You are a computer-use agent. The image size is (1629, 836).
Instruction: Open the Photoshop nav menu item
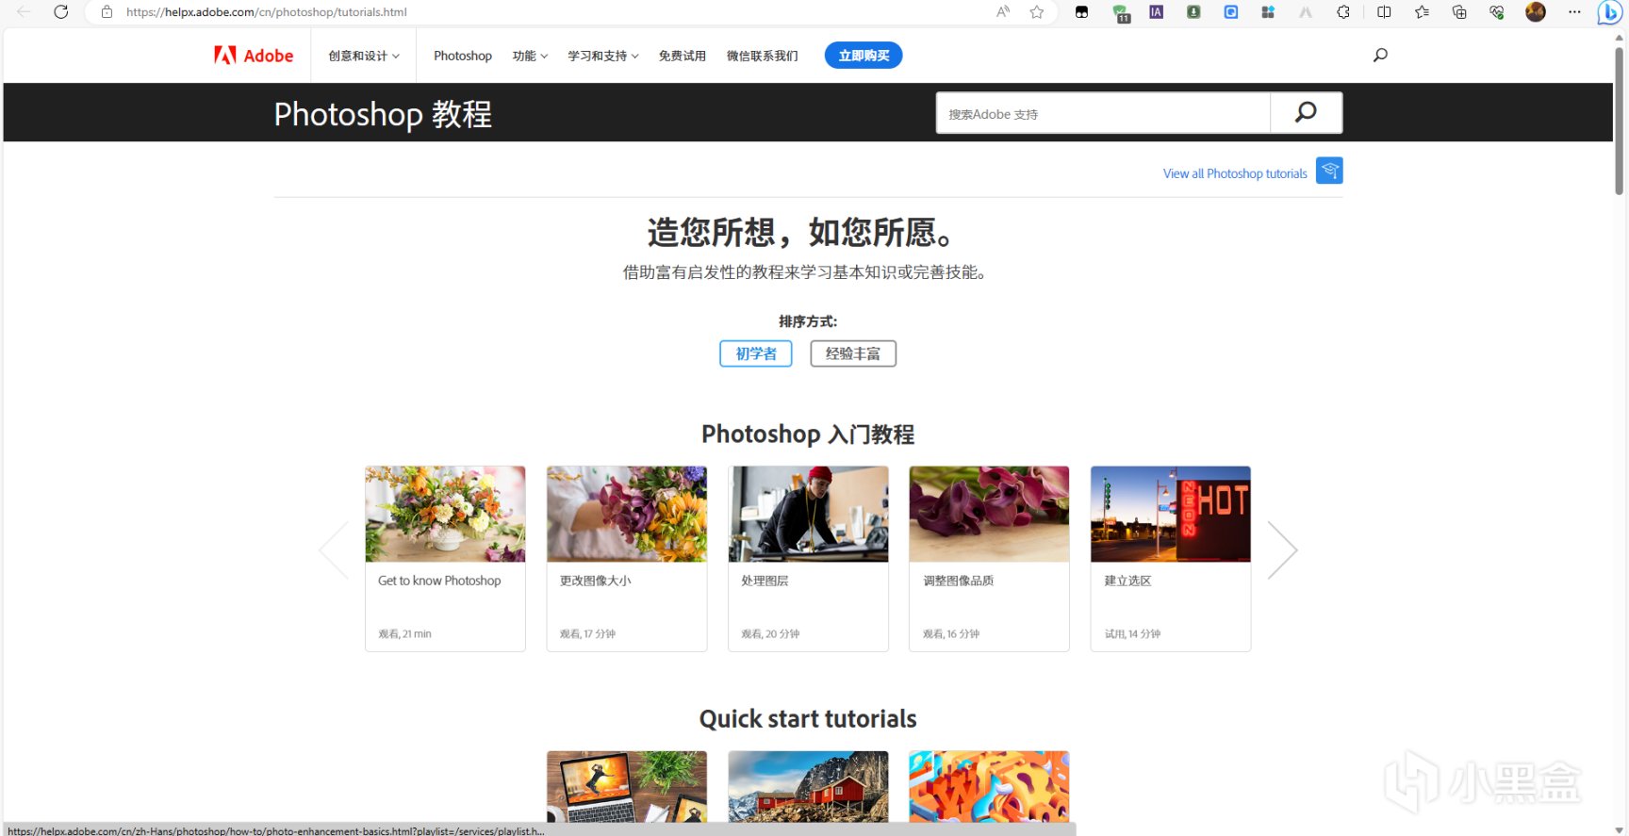pyautogui.click(x=463, y=56)
